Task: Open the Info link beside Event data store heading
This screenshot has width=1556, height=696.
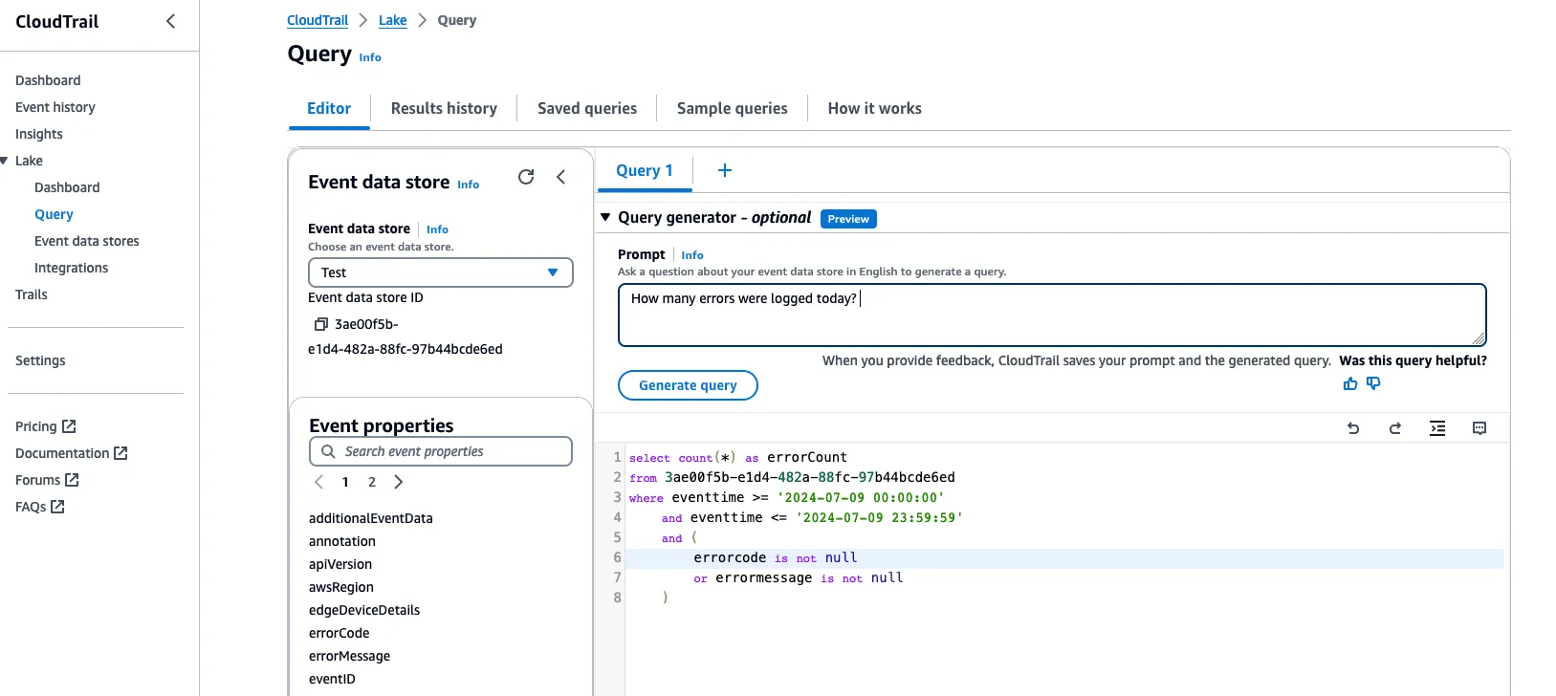Action: 469,185
